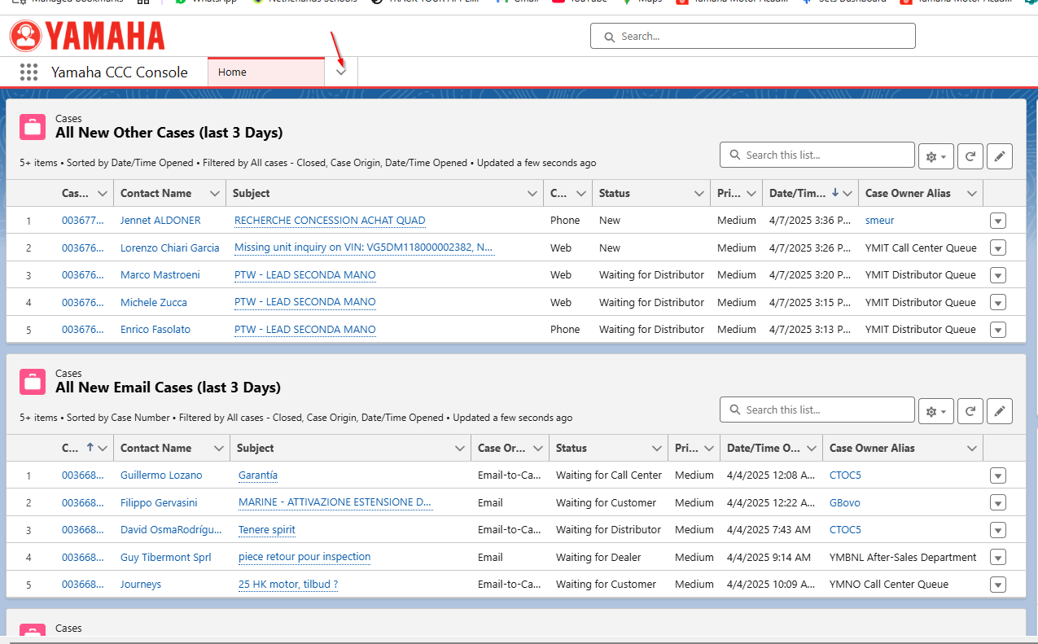Click Search this list in All New Email Cases

pos(817,410)
